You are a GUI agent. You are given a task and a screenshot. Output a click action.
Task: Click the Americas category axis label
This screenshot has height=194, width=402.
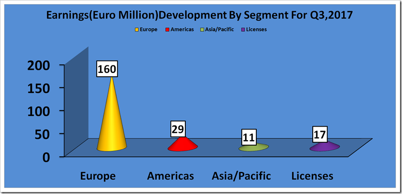pos(170,176)
